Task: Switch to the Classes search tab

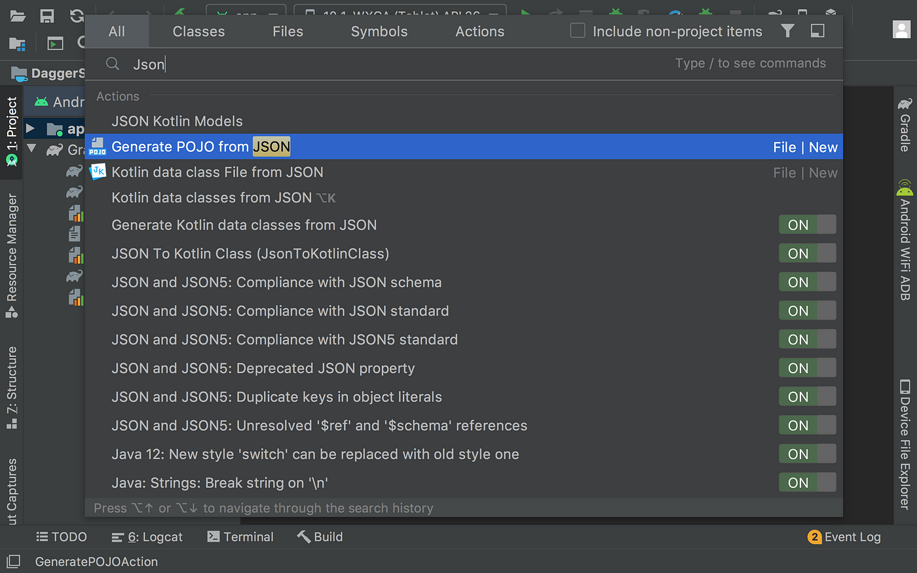Action: 198,31
